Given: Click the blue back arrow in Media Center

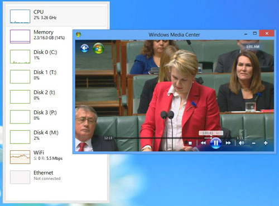Looking at the screenshot, I should (x=85, y=48).
